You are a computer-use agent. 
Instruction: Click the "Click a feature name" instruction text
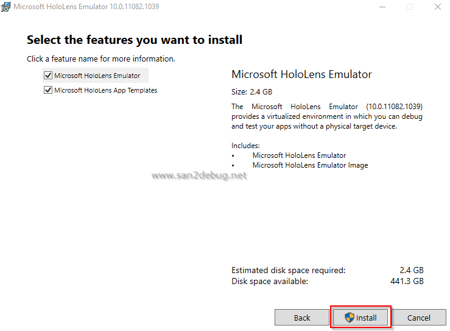pos(101,59)
